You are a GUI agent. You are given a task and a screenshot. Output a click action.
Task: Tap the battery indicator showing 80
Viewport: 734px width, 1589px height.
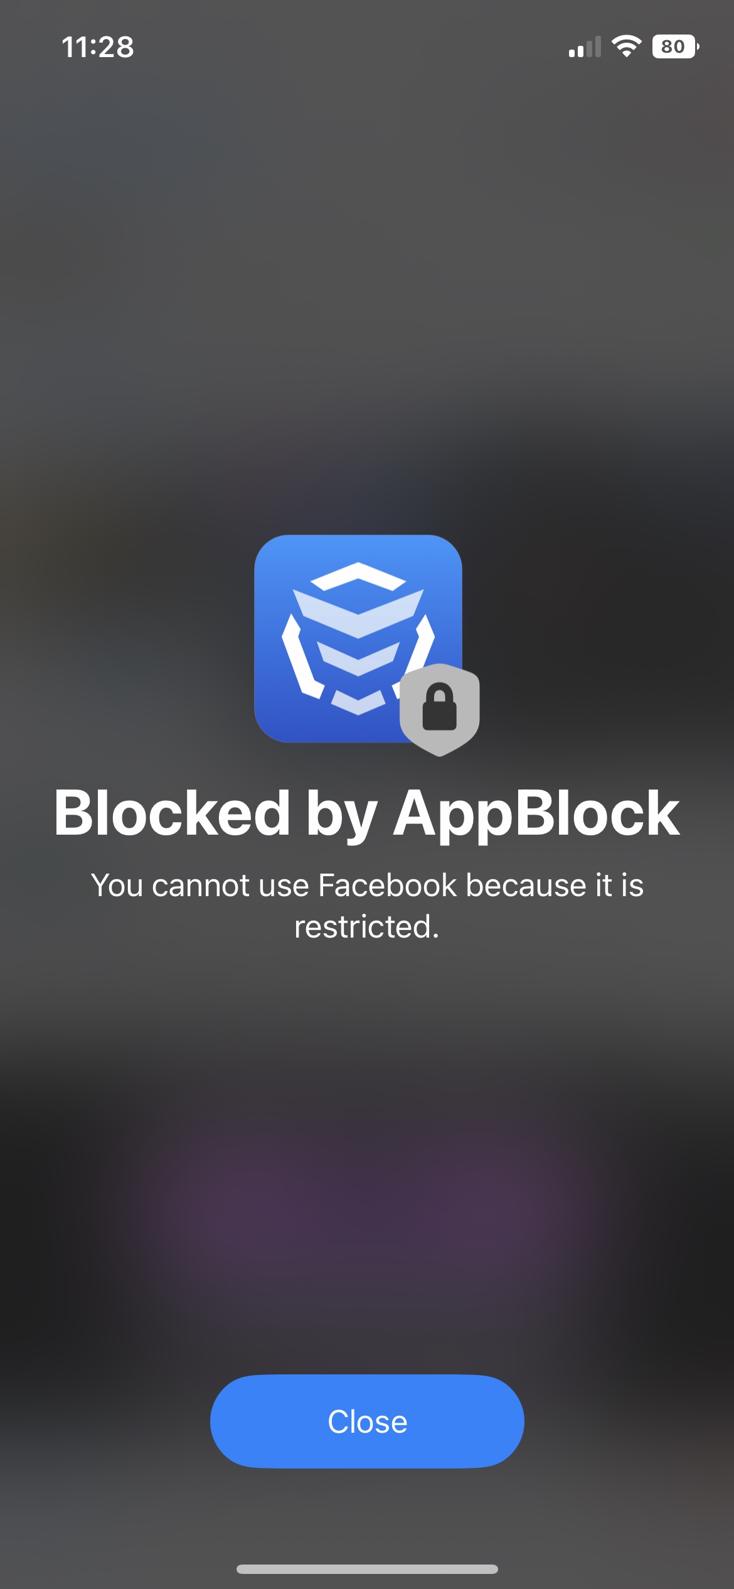(676, 46)
